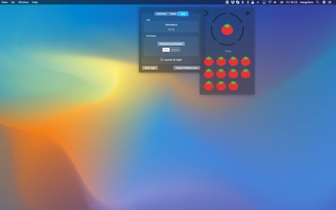
Task: Go to previous day with left chevron
Action: click(x=205, y=51)
